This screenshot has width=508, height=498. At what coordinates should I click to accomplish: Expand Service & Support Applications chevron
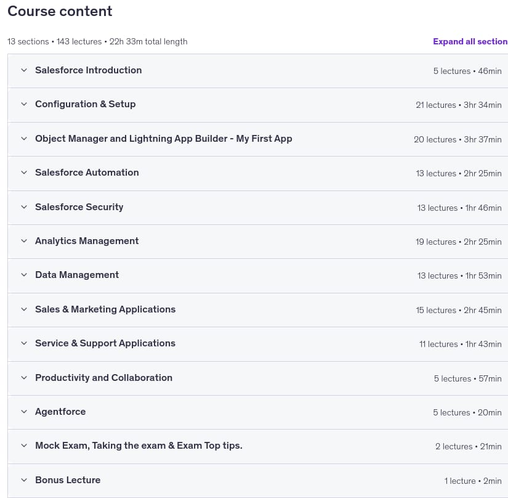pos(24,343)
